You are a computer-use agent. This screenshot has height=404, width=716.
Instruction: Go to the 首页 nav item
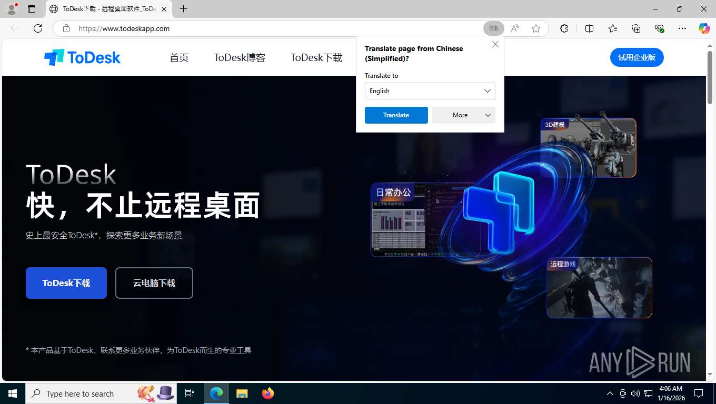179,58
